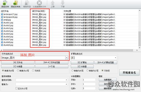Click the file icon beside studio9.jpg

[x=2, y=45]
